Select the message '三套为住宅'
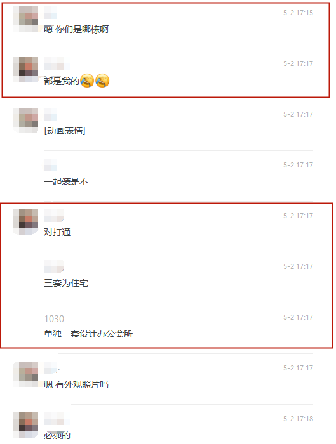Image resolution: width=336 pixels, height=444 pixels. click(66, 283)
